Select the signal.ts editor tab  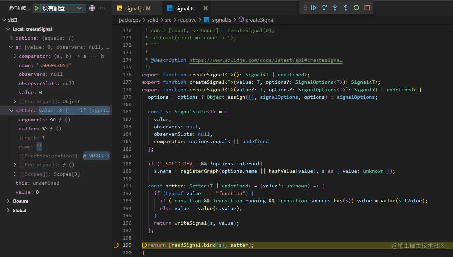point(184,8)
